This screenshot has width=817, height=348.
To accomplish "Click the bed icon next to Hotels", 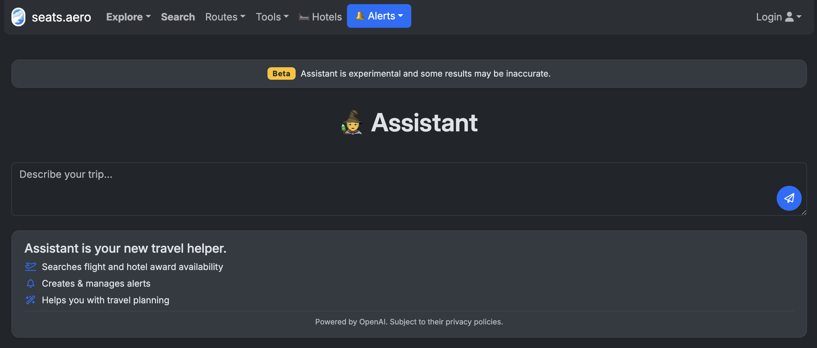I will pos(304,17).
